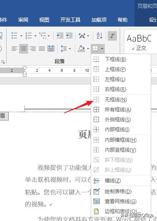Open the 帮助 tab

coord(123,20)
